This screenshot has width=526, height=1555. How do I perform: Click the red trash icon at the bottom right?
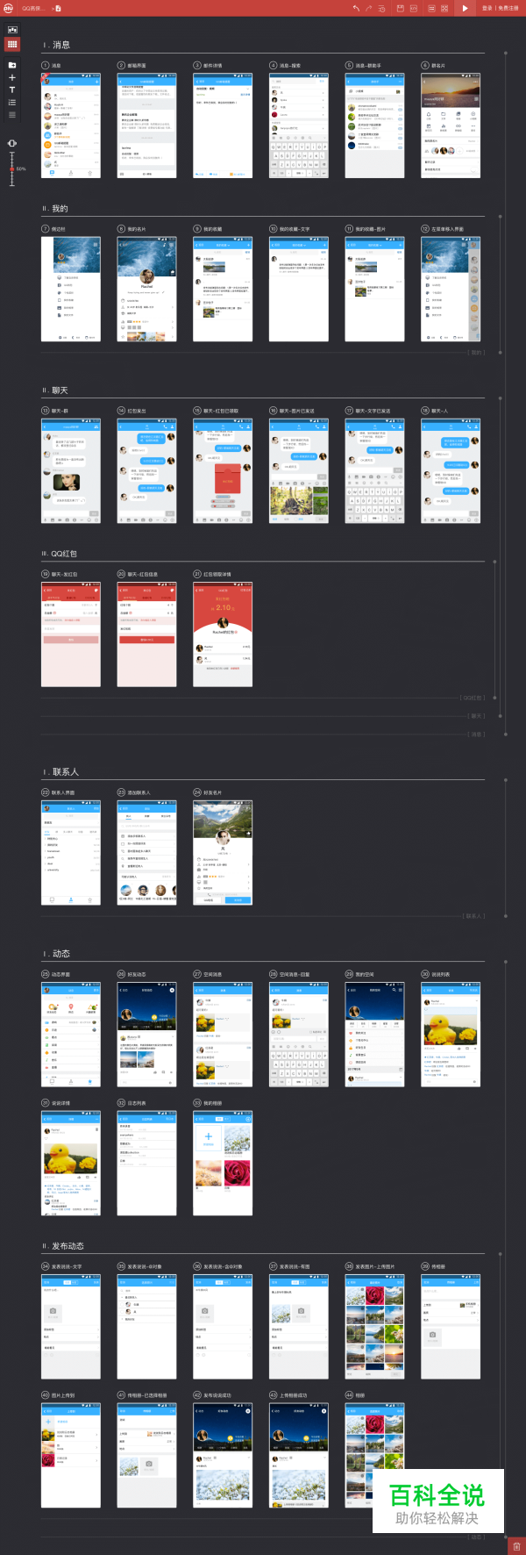click(x=516, y=1546)
